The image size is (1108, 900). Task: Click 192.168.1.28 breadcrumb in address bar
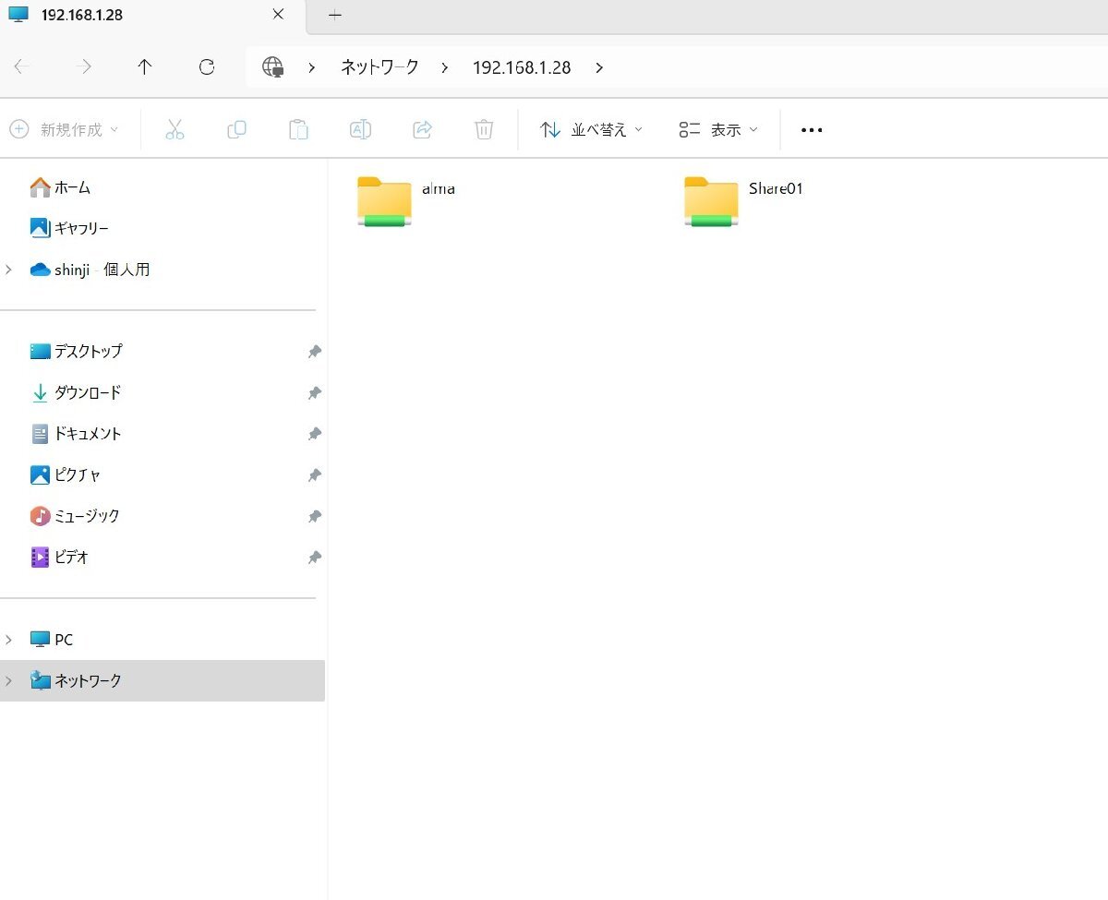(522, 67)
